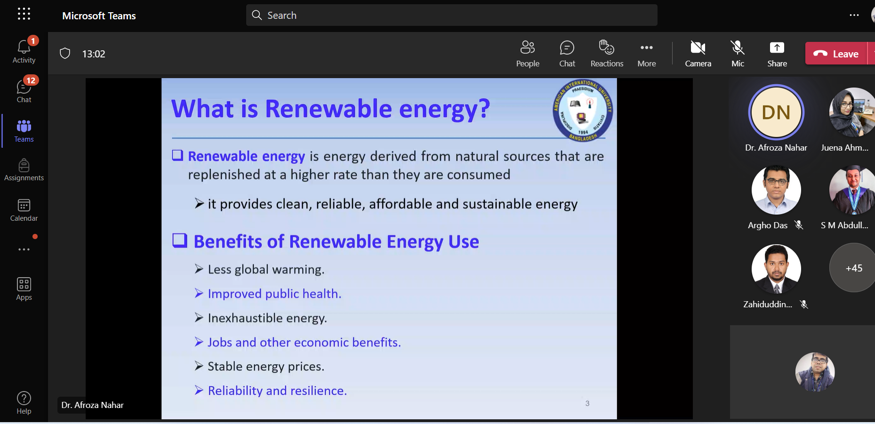Open the Activity feed in the sidebar
The width and height of the screenshot is (875, 424).
click(24, 51)
